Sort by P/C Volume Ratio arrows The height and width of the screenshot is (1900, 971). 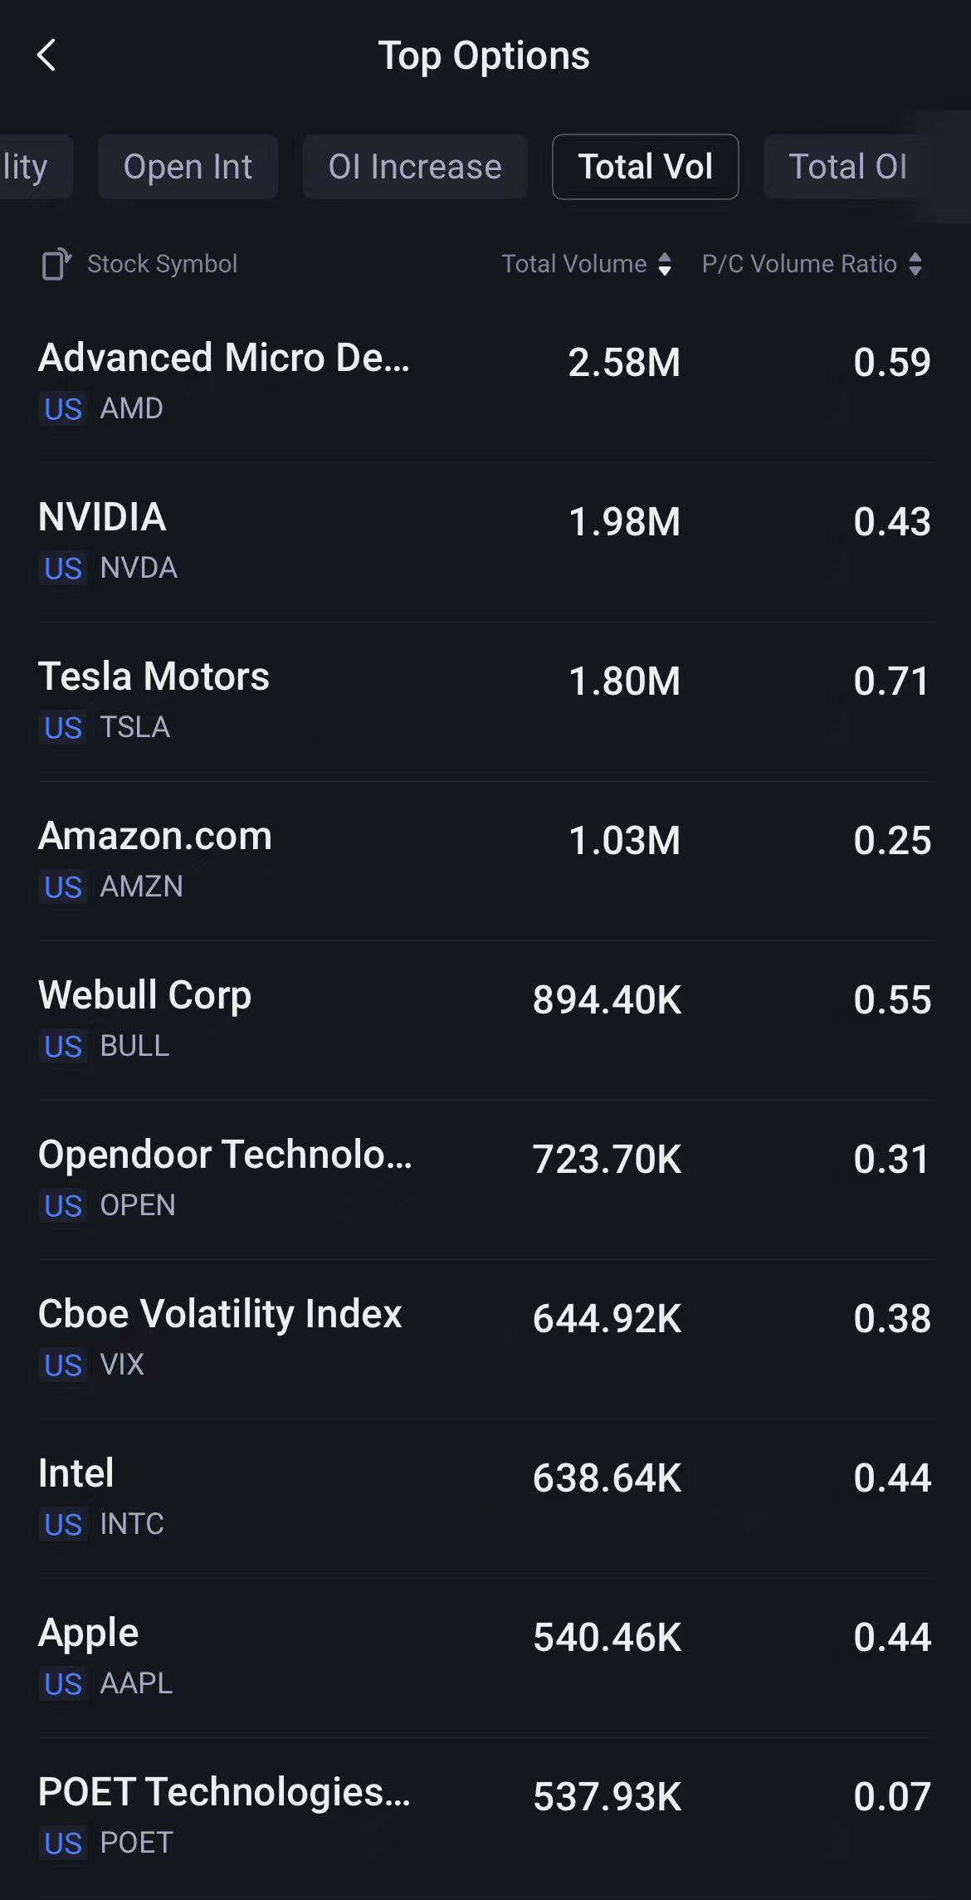pos(915,264)
